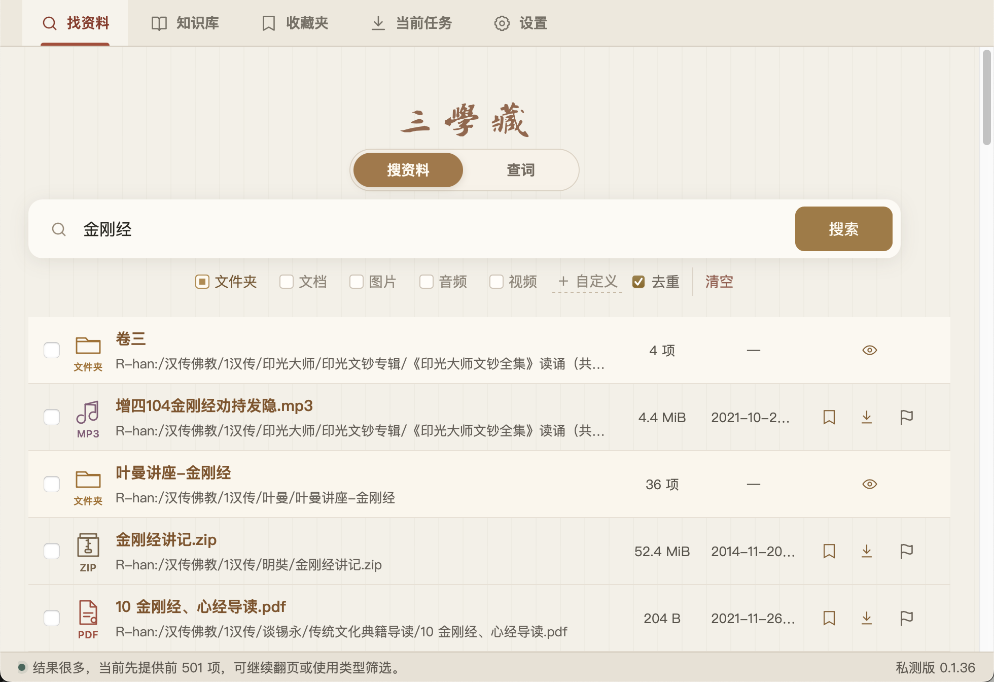Click the 52.4 MiB size text
Image resolution: width=994 pixels, height=682 pixels.
662,551
